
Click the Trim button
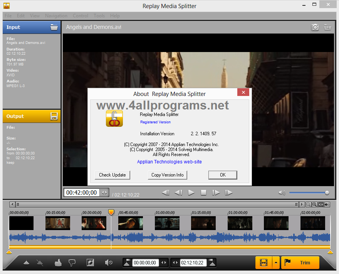300,263
